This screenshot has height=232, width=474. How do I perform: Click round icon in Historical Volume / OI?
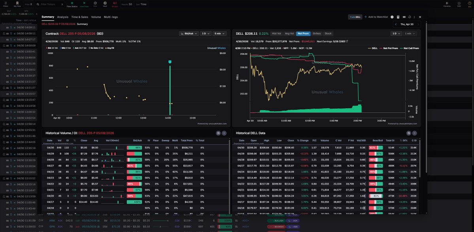tap(224, 133)
